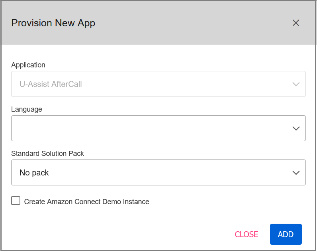Select the empty Language field

(x=158, y=128)
